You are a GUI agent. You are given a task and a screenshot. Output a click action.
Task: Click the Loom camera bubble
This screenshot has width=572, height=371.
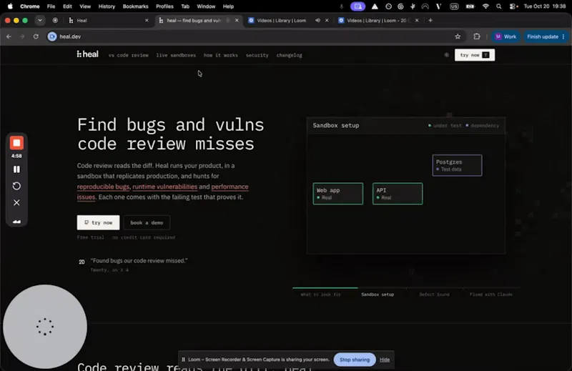tap(45, 327)
